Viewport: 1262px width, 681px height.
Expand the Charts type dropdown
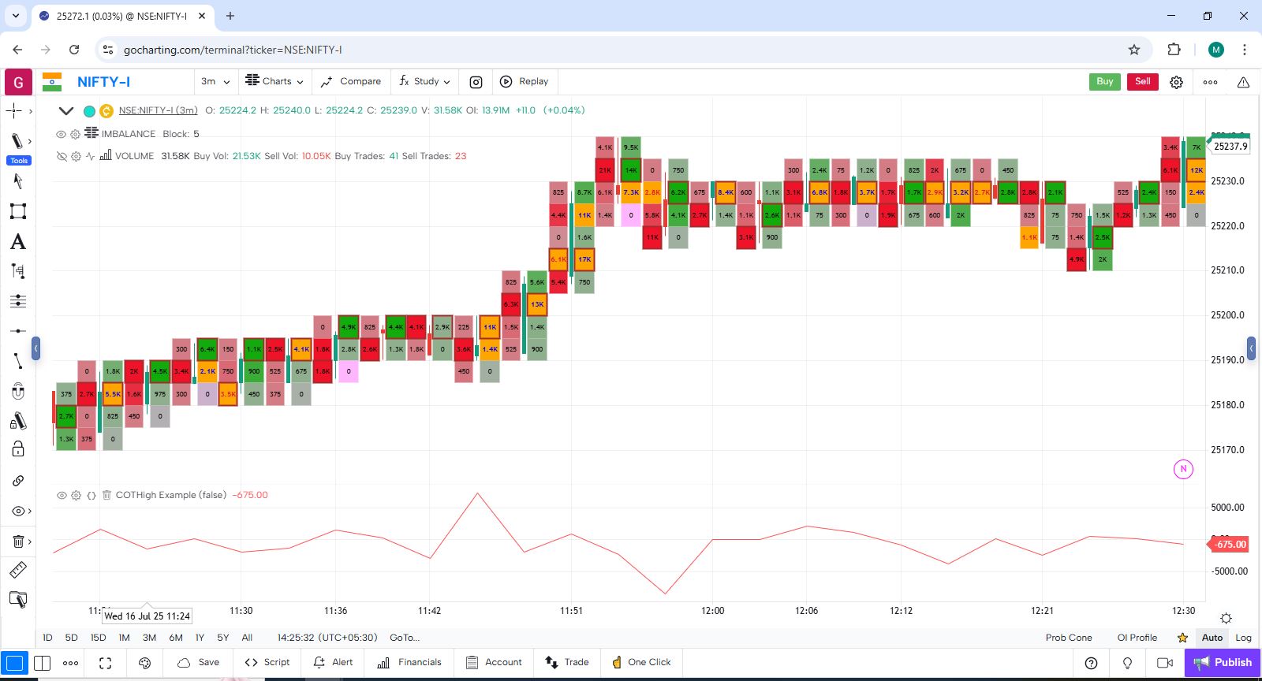(x=274, y=82)
